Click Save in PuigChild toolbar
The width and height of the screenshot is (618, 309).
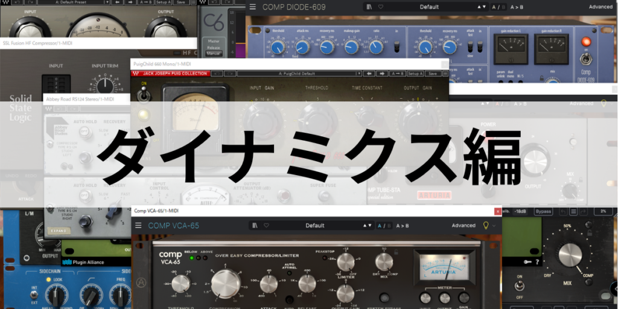click(x=433, y=73)
